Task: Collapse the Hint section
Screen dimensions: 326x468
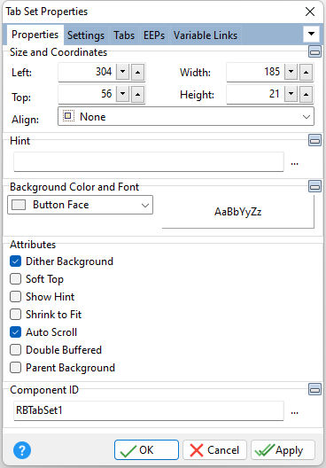Action: click(314, 140)
